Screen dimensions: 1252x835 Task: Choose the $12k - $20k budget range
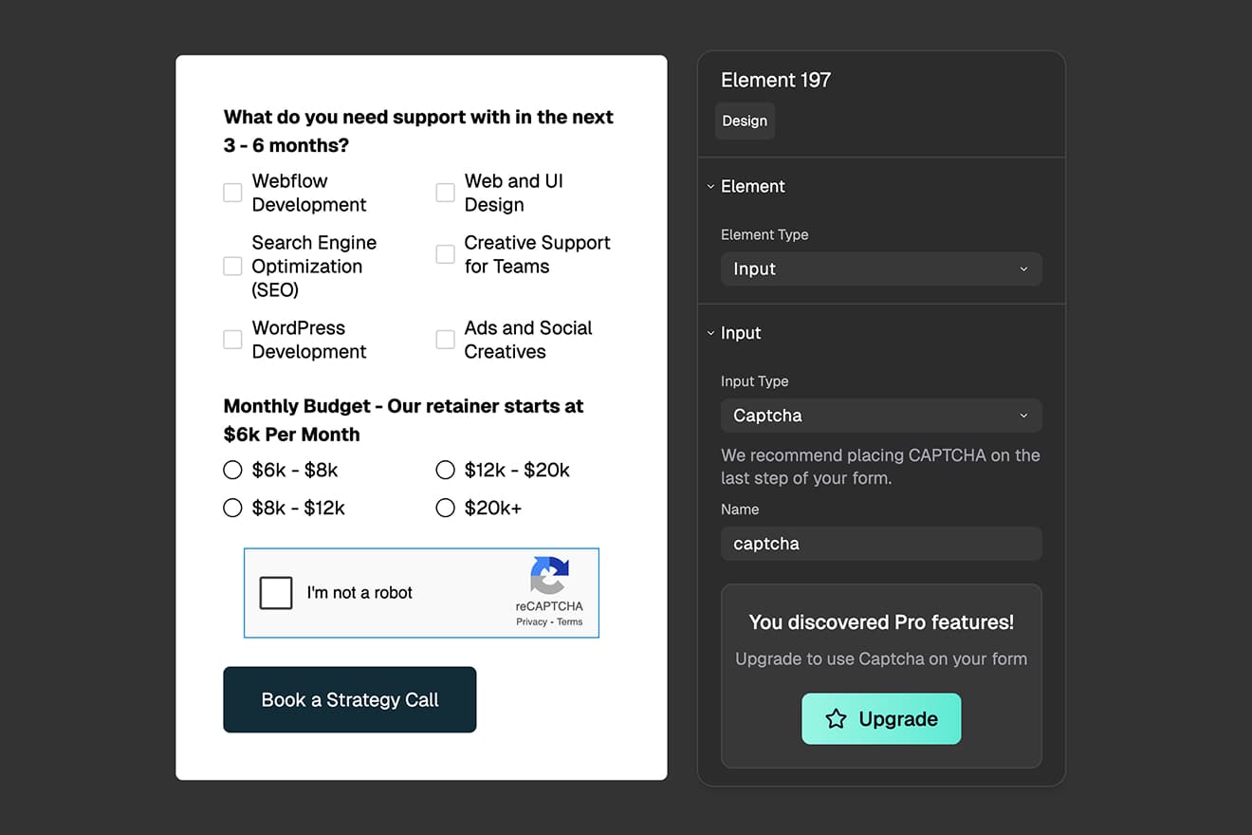pyautogui.click(x=445, y=470)
